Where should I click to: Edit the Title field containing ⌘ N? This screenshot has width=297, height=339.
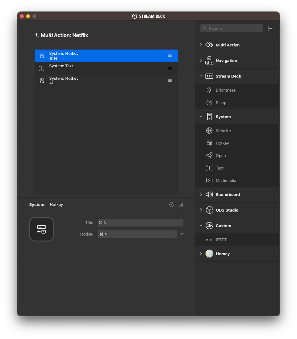(140, 223)
